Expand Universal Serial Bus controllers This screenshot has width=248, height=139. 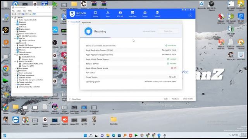coord(15,87)
